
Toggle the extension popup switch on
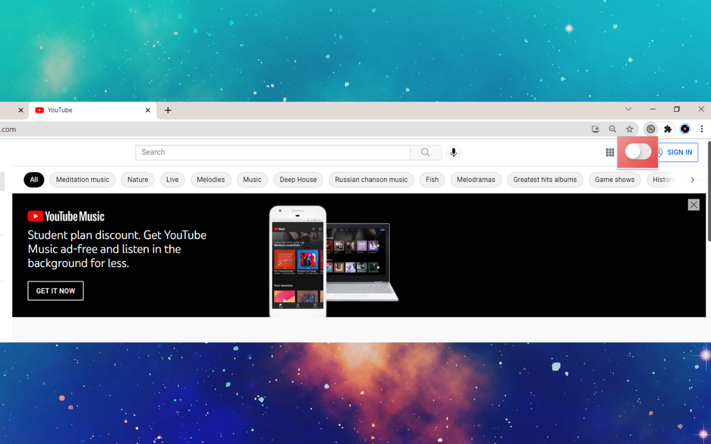[638, 152]
